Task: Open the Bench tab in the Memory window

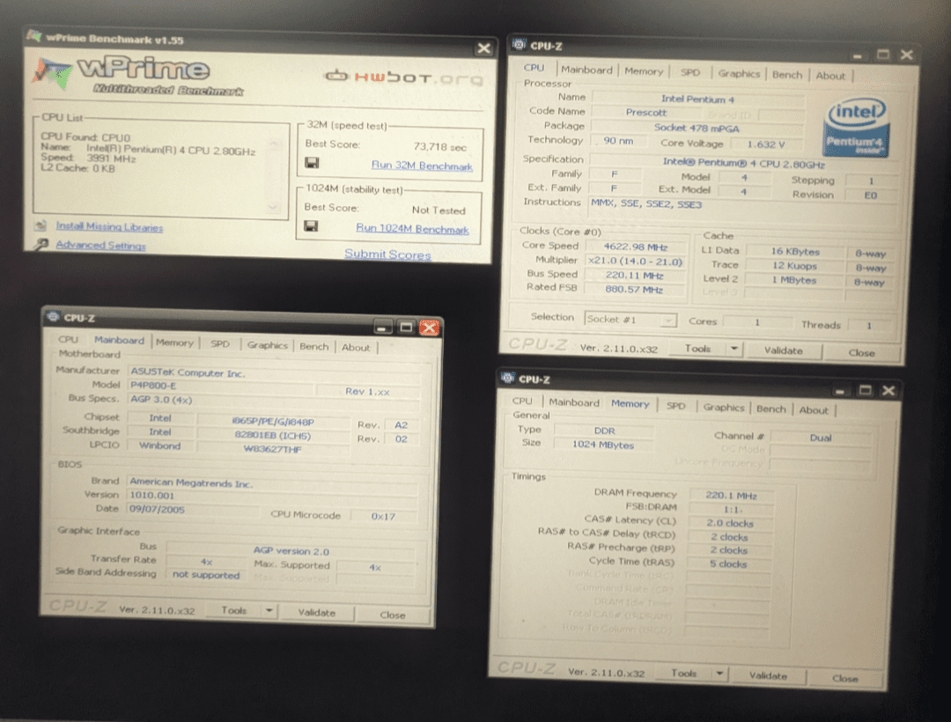Action: [x=770, y=409]
